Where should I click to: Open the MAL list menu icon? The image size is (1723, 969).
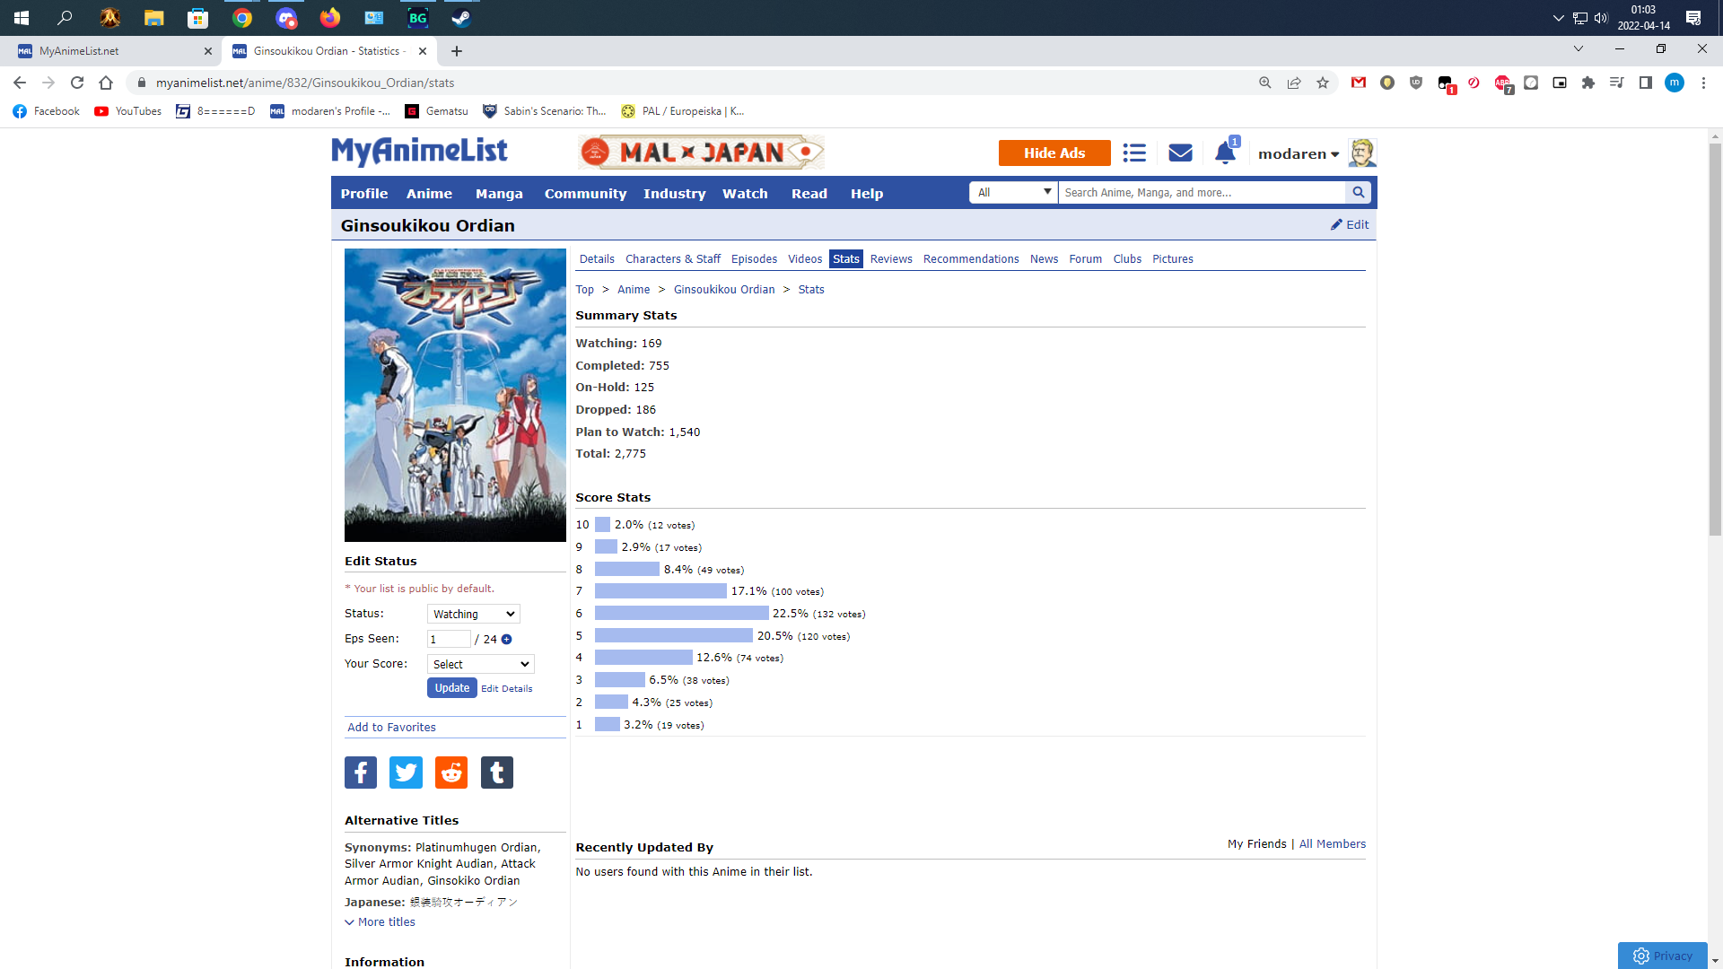point(1134,153)
